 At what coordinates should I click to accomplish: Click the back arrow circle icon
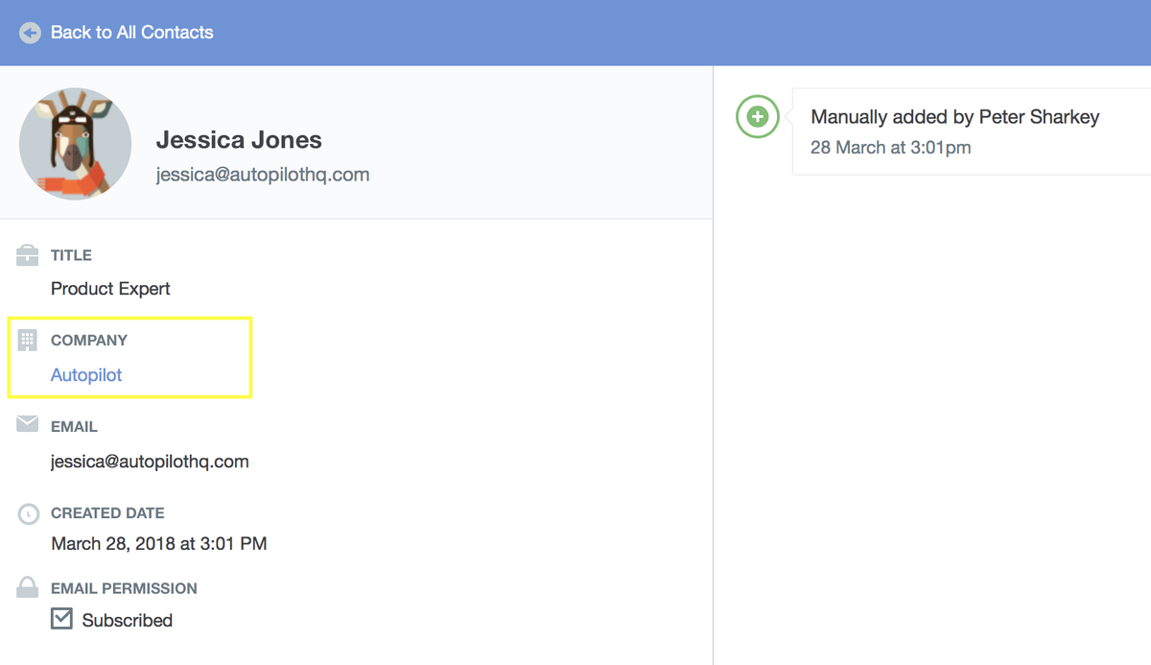[x=29, y=32]
